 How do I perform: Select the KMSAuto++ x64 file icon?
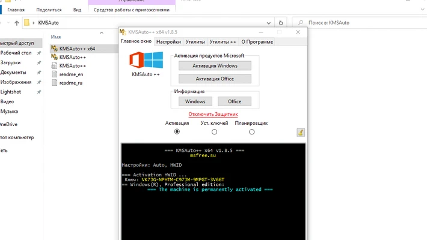[x=55, y=49]
